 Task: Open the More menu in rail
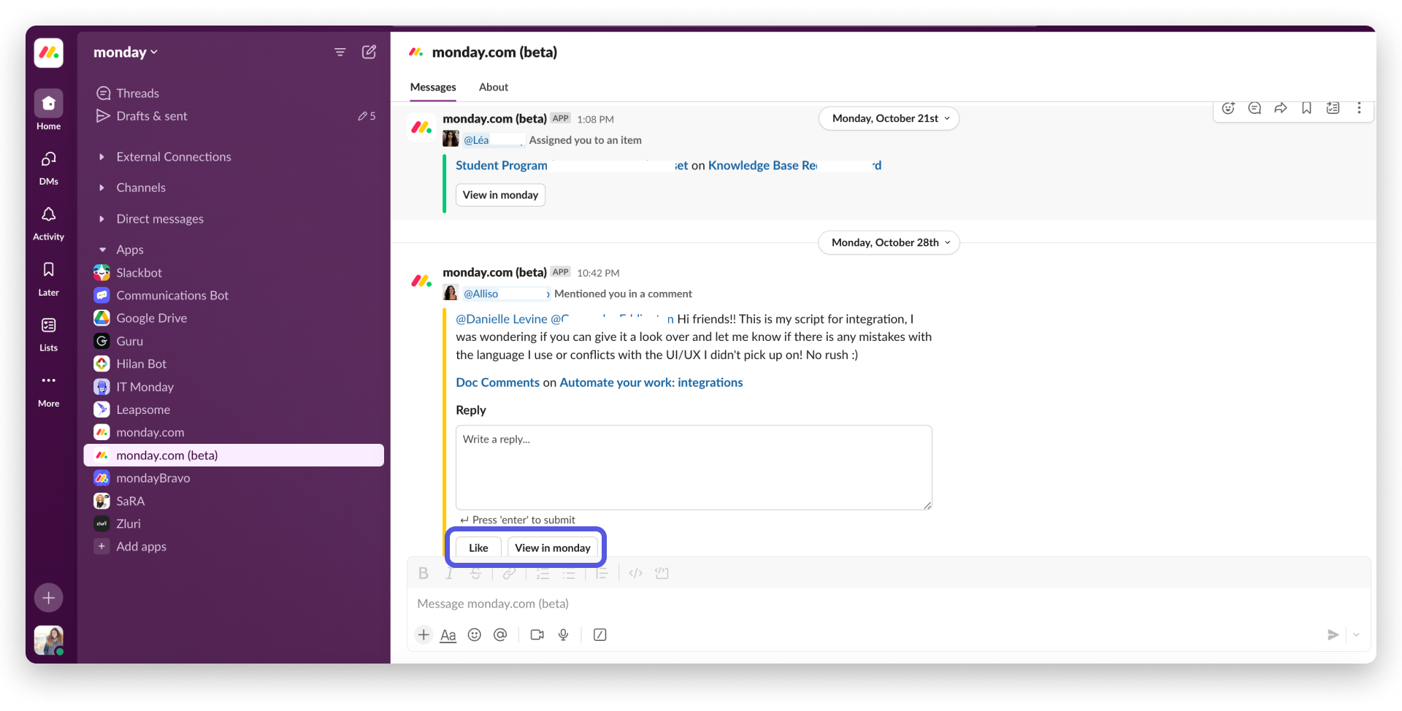(48, 389)
